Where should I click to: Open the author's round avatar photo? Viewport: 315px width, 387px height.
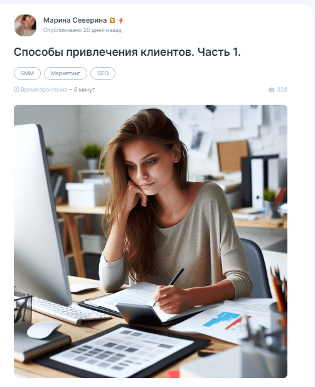(26, 25)
